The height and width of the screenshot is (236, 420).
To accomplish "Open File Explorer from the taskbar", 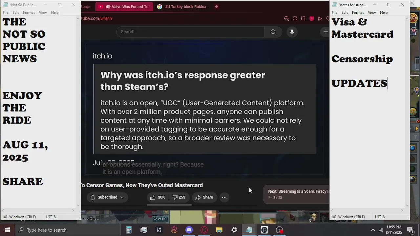I will coord(219,230).
